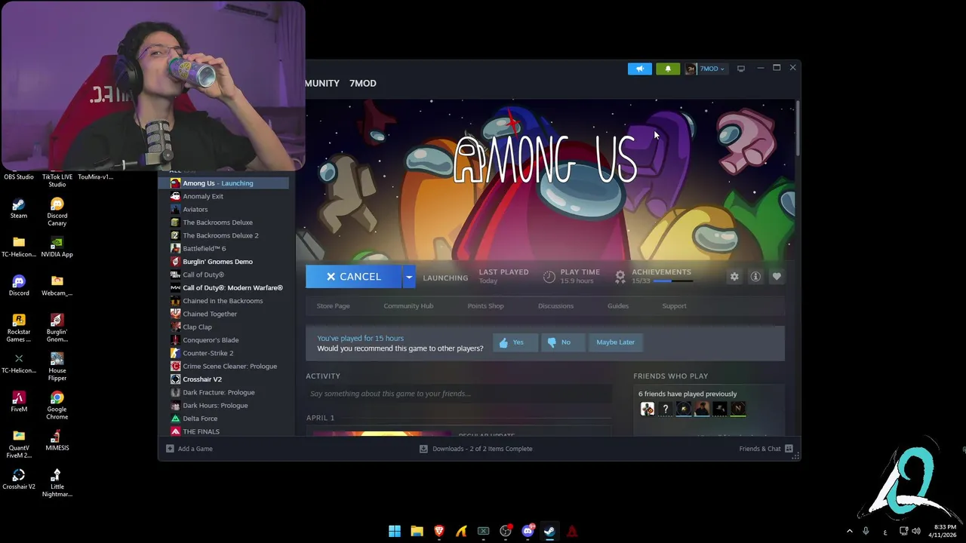Open Crosshair V2 desktop shortcut
966x543 pixels.
pyautogui.click(x=19, y=480)
